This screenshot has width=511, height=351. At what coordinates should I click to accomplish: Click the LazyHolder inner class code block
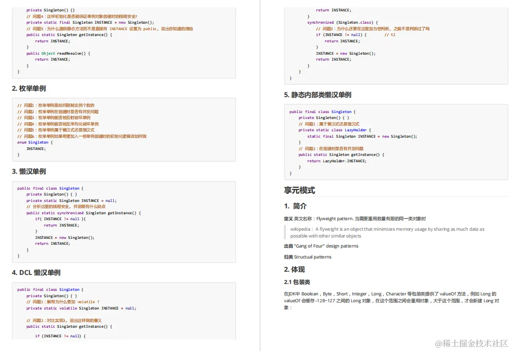pyautogui.click(x=395, y=137)
